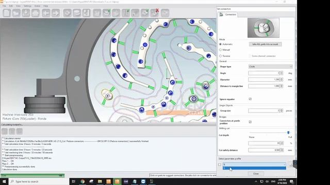330x185 pixels.
Task: Click into the Angle input field
Action: [x=264, y=73]
